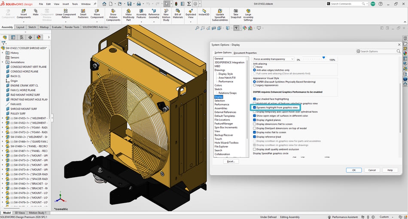Toggle Display shaded planes checkbox
This screenshot has height=219, width=408.
click(255, 120)
